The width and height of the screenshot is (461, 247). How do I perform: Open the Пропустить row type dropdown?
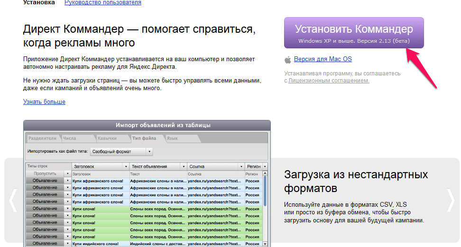68,174
